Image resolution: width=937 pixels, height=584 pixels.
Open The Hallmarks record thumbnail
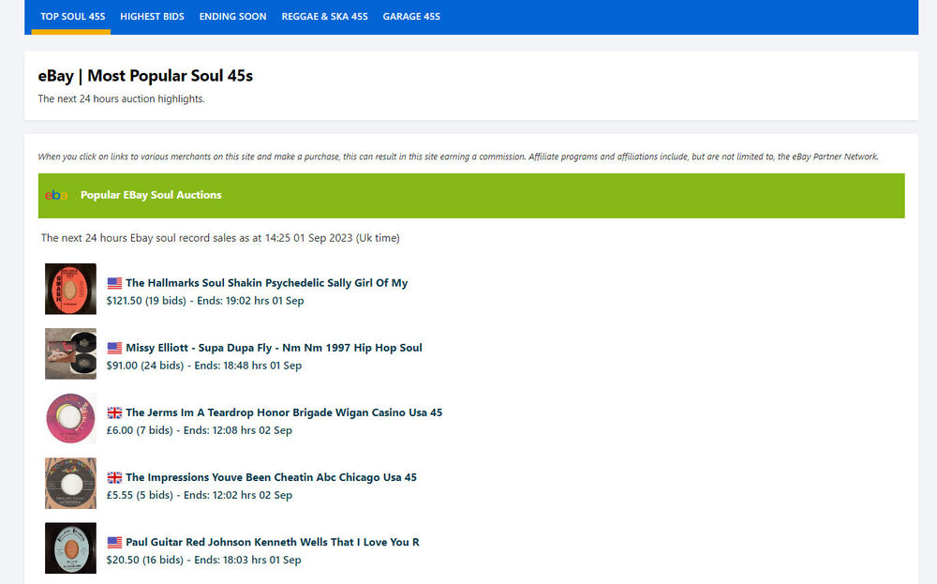pos(70,289)
